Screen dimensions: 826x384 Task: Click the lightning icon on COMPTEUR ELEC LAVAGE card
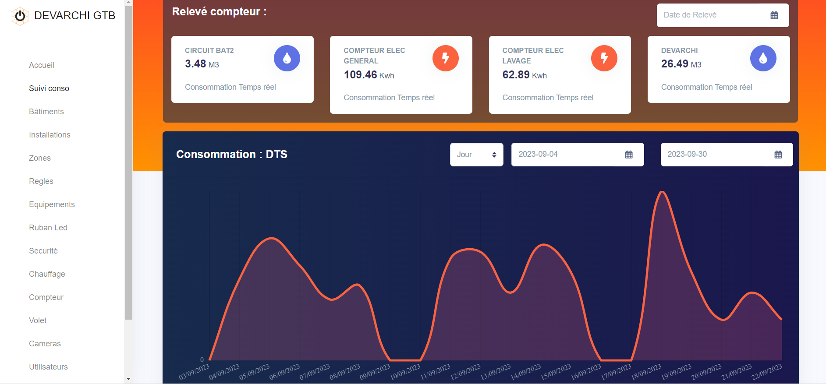pos(604,58)
